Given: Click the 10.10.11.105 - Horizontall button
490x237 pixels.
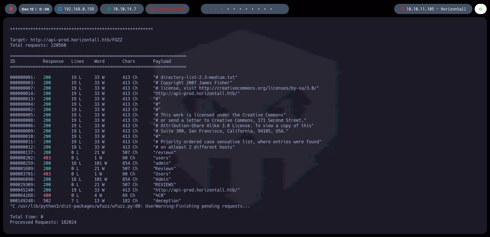Looking at the screenshot, I should coord(433,9).
